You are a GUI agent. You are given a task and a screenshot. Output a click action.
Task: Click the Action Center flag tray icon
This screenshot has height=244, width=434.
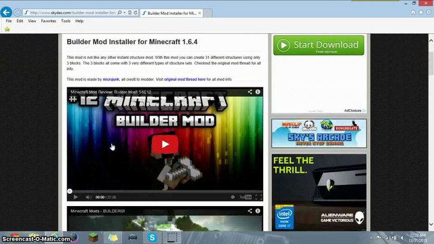tap(378, 238)
